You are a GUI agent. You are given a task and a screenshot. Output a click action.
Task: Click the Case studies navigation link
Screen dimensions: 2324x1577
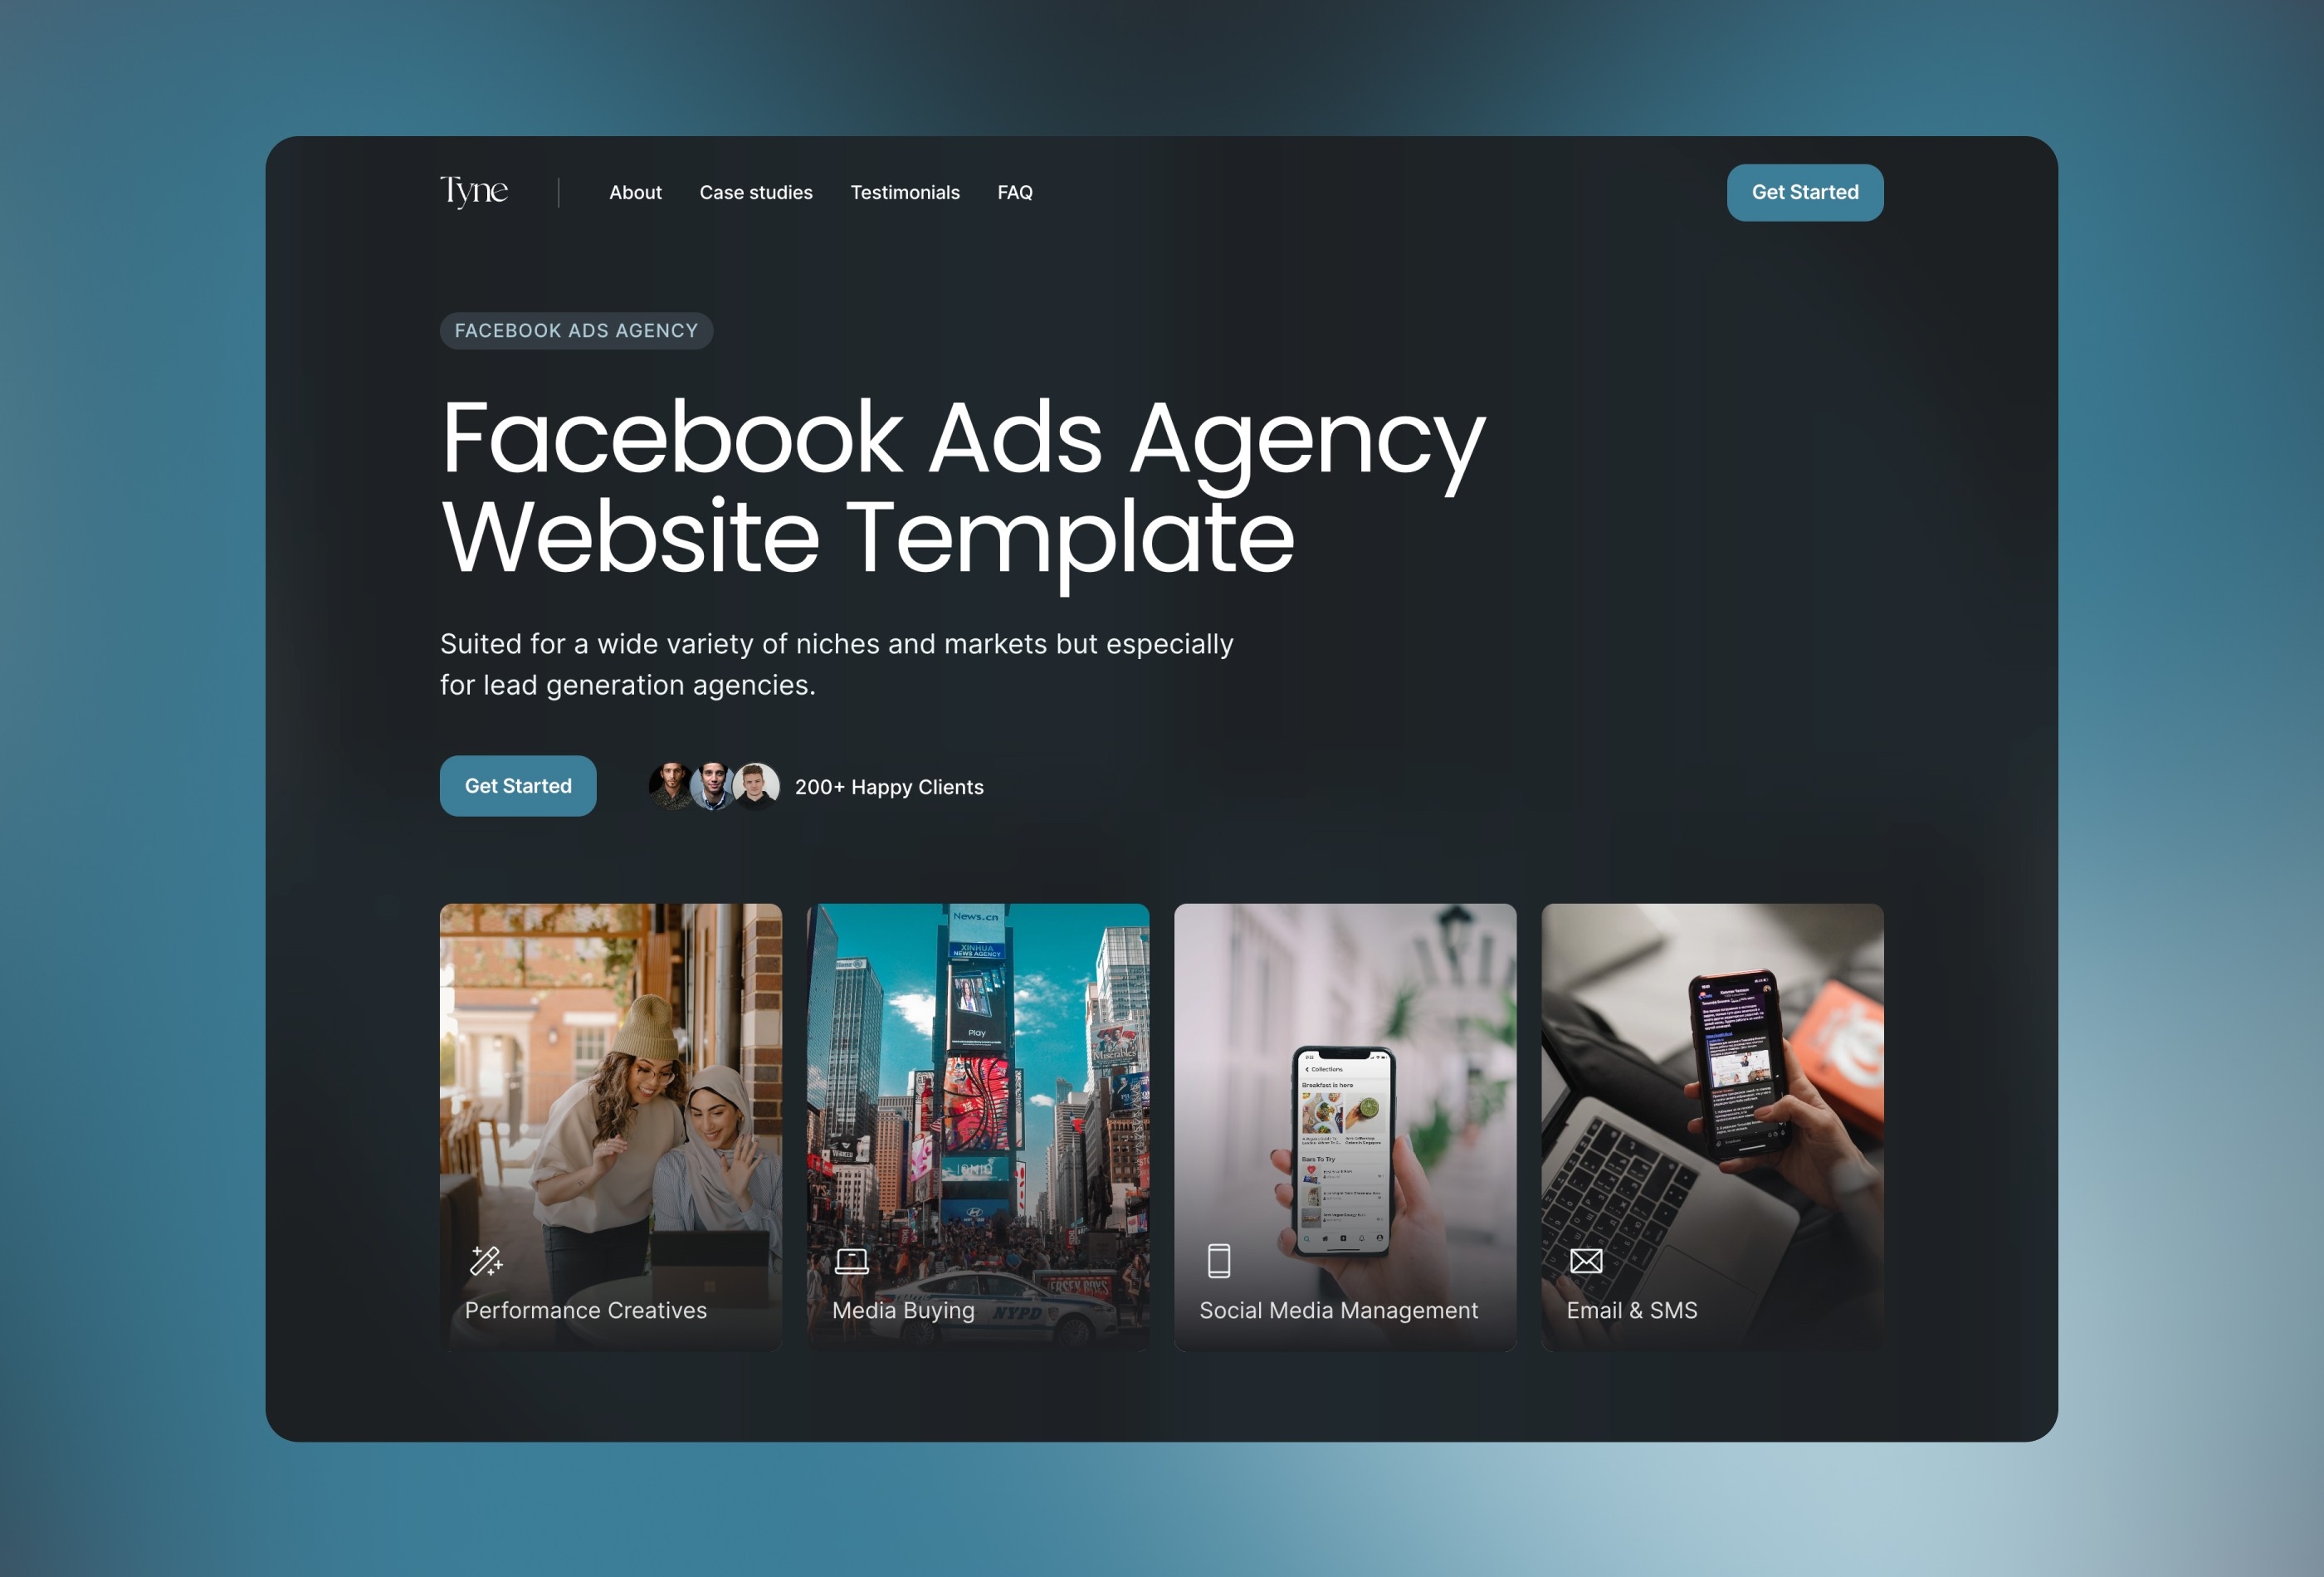coord(756,192)
